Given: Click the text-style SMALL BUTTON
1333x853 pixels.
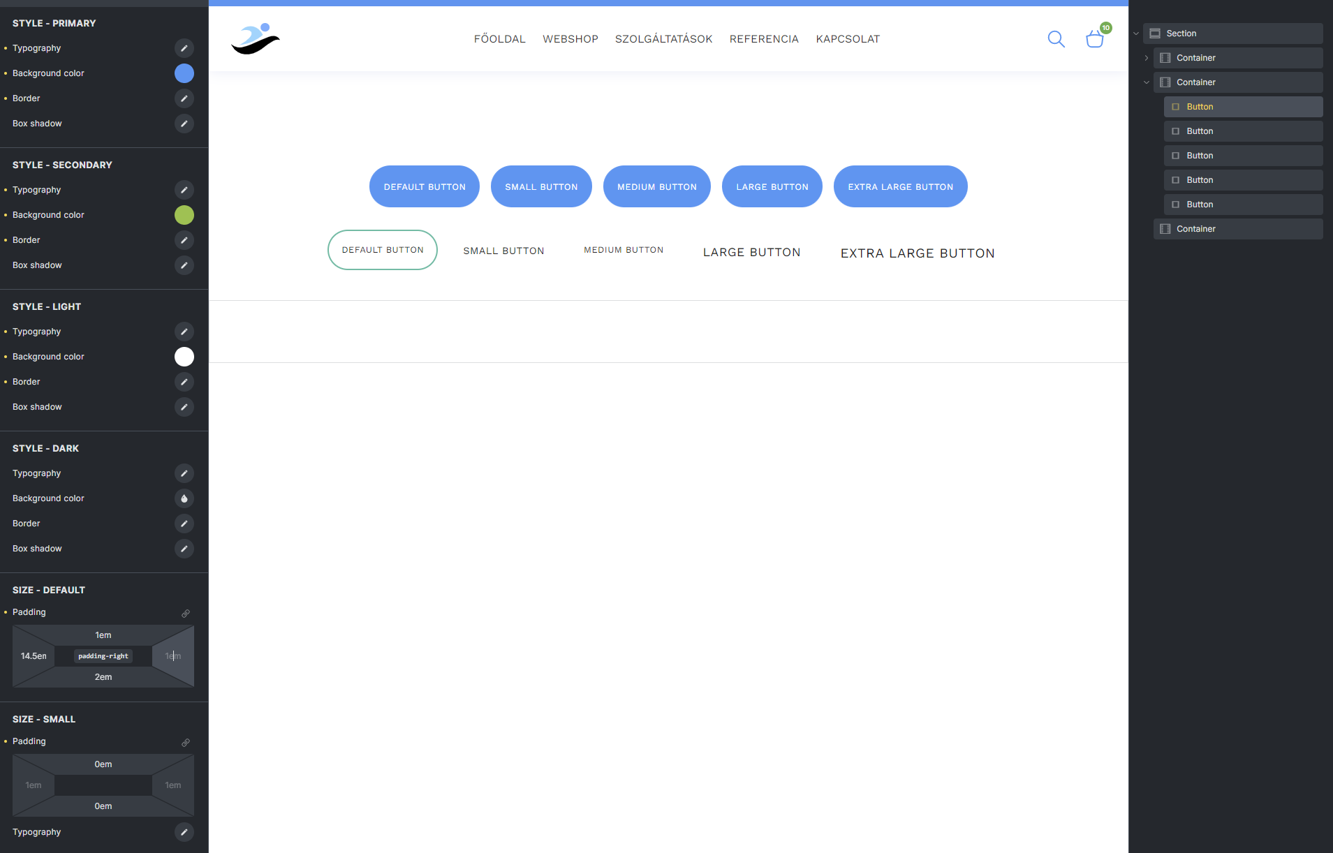Looking at the screenshot, I should 503,251.
